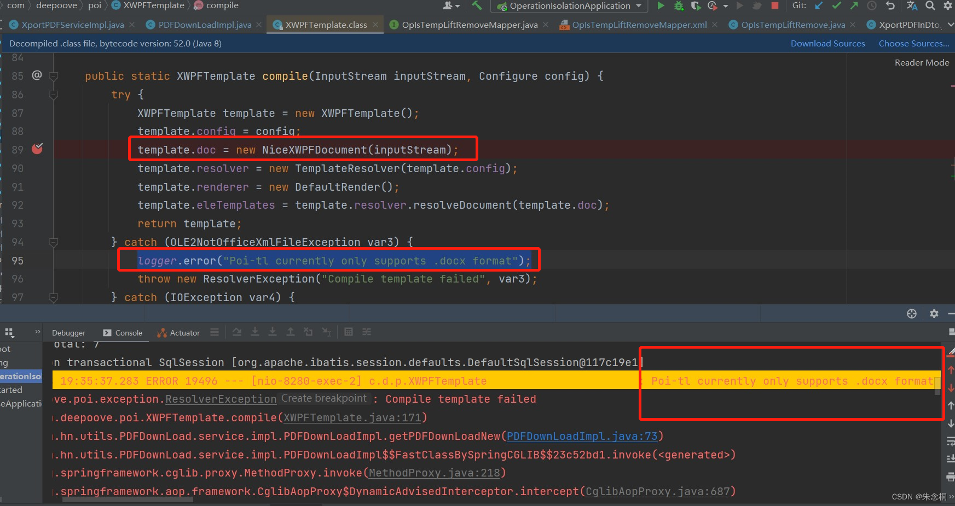Viewport: 955px width, 506px height.
Task: Expand hidden debug tool buttons chevron
Action: point(37,332)
